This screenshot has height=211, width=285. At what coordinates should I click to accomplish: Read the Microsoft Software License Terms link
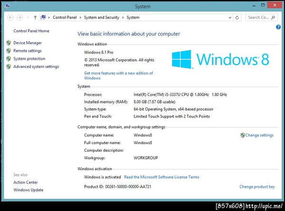coord(161,177)
